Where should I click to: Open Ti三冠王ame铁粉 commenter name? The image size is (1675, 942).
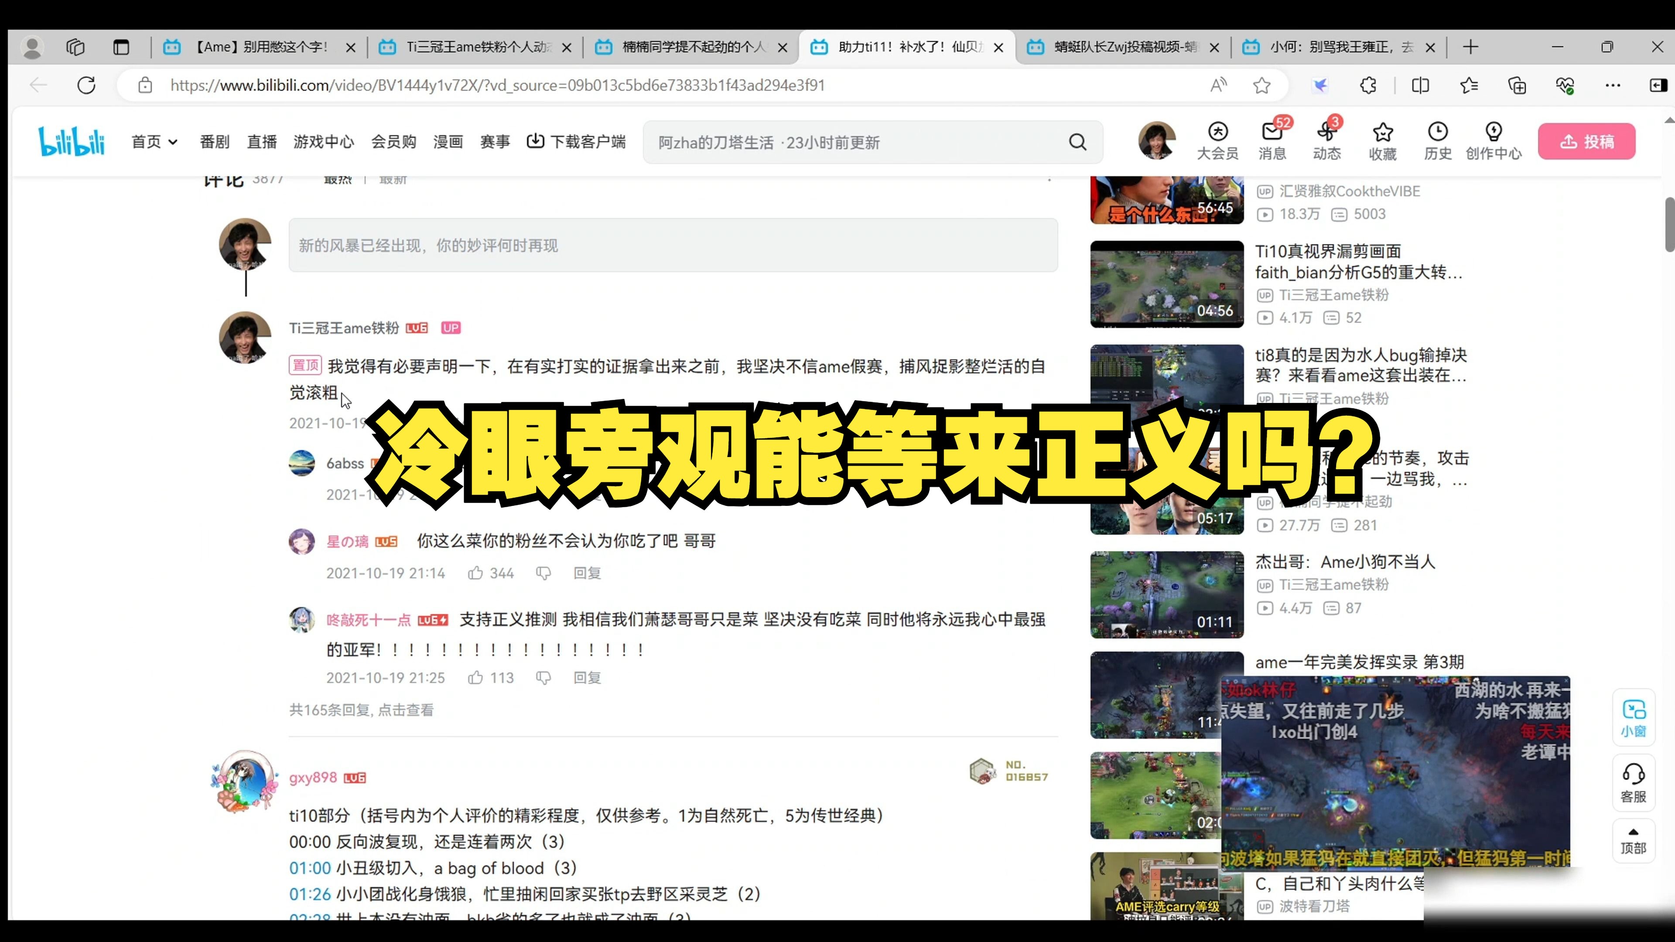pos(344,328)
